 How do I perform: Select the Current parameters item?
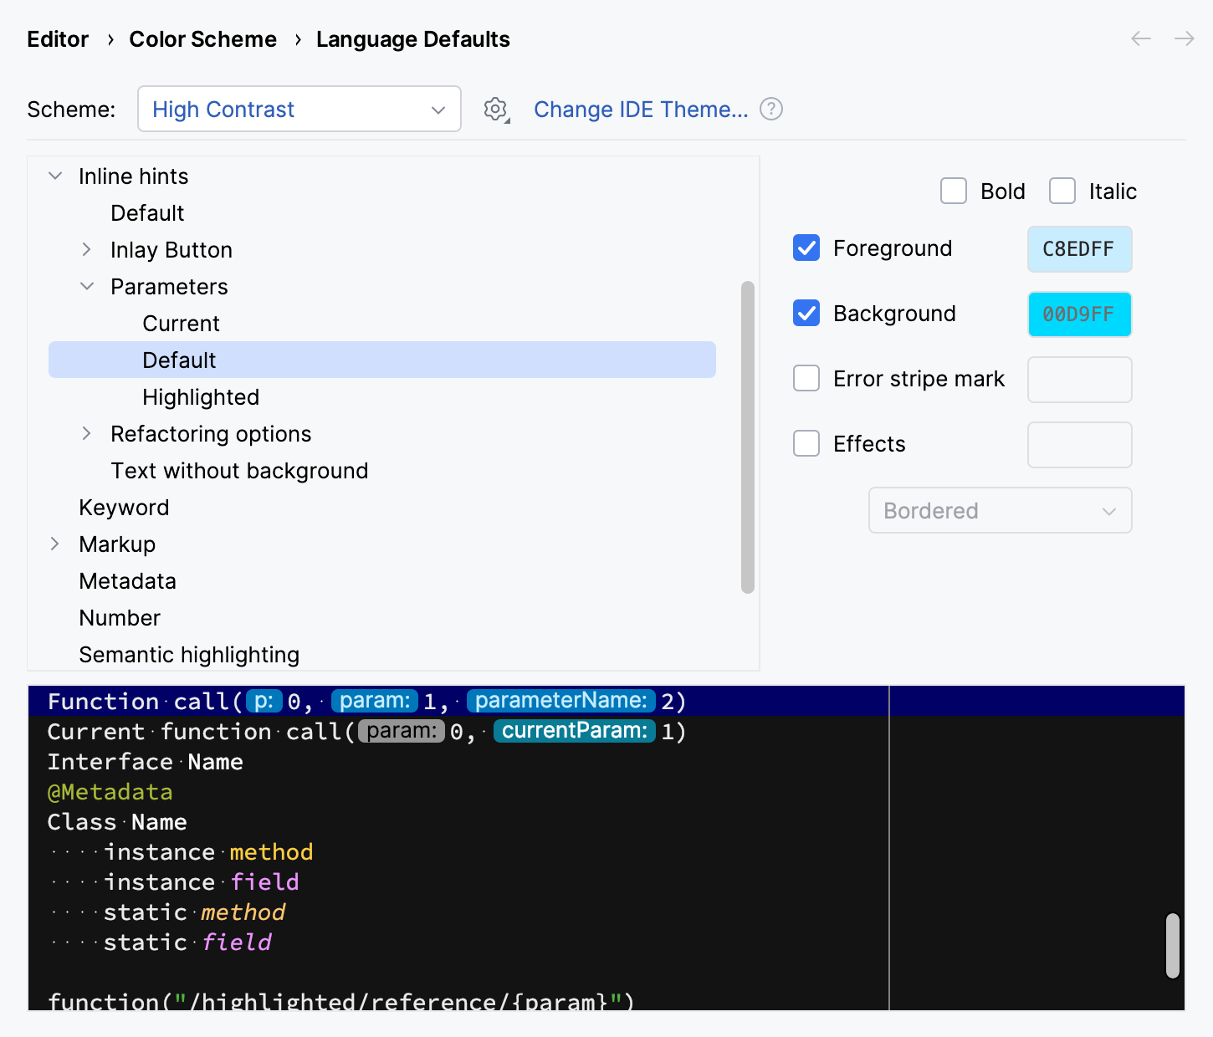(x=182, y=324)
